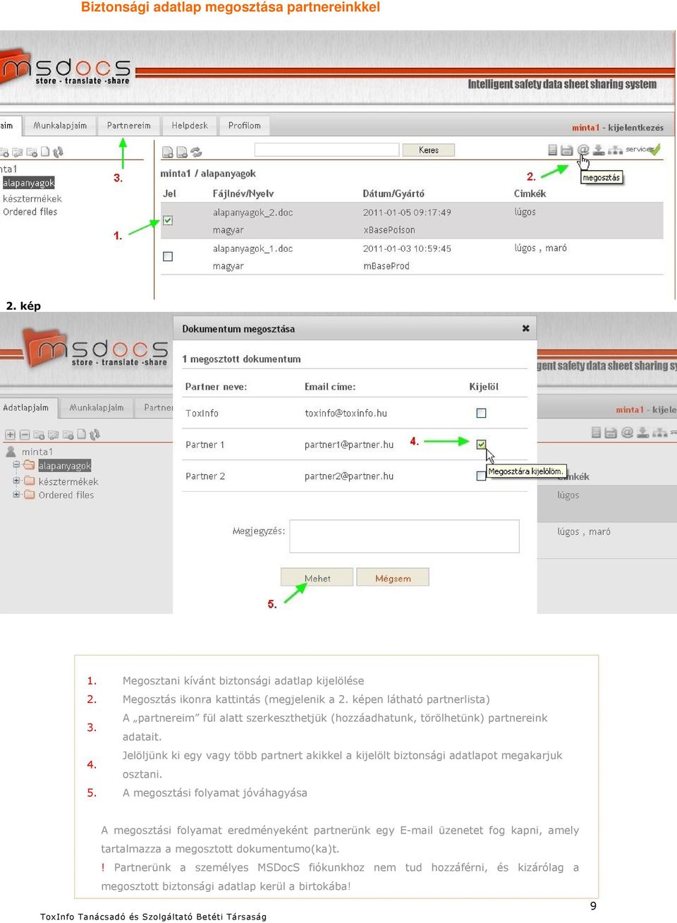This screenshot has height=923, width=677.
Task: Toggle the Partner 1 selection checkbox
Action: pos(481,444)
